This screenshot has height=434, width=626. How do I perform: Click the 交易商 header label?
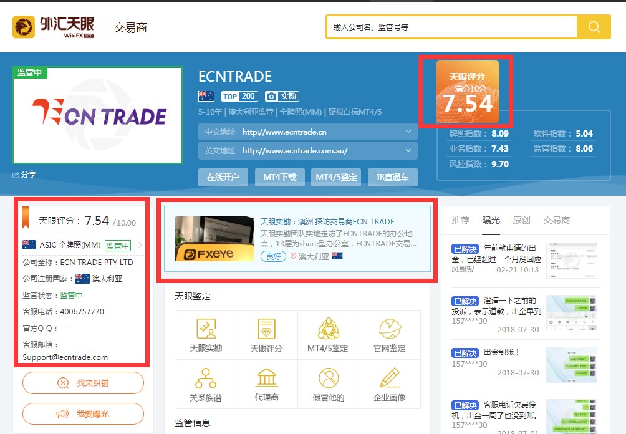tap(130, 27)
